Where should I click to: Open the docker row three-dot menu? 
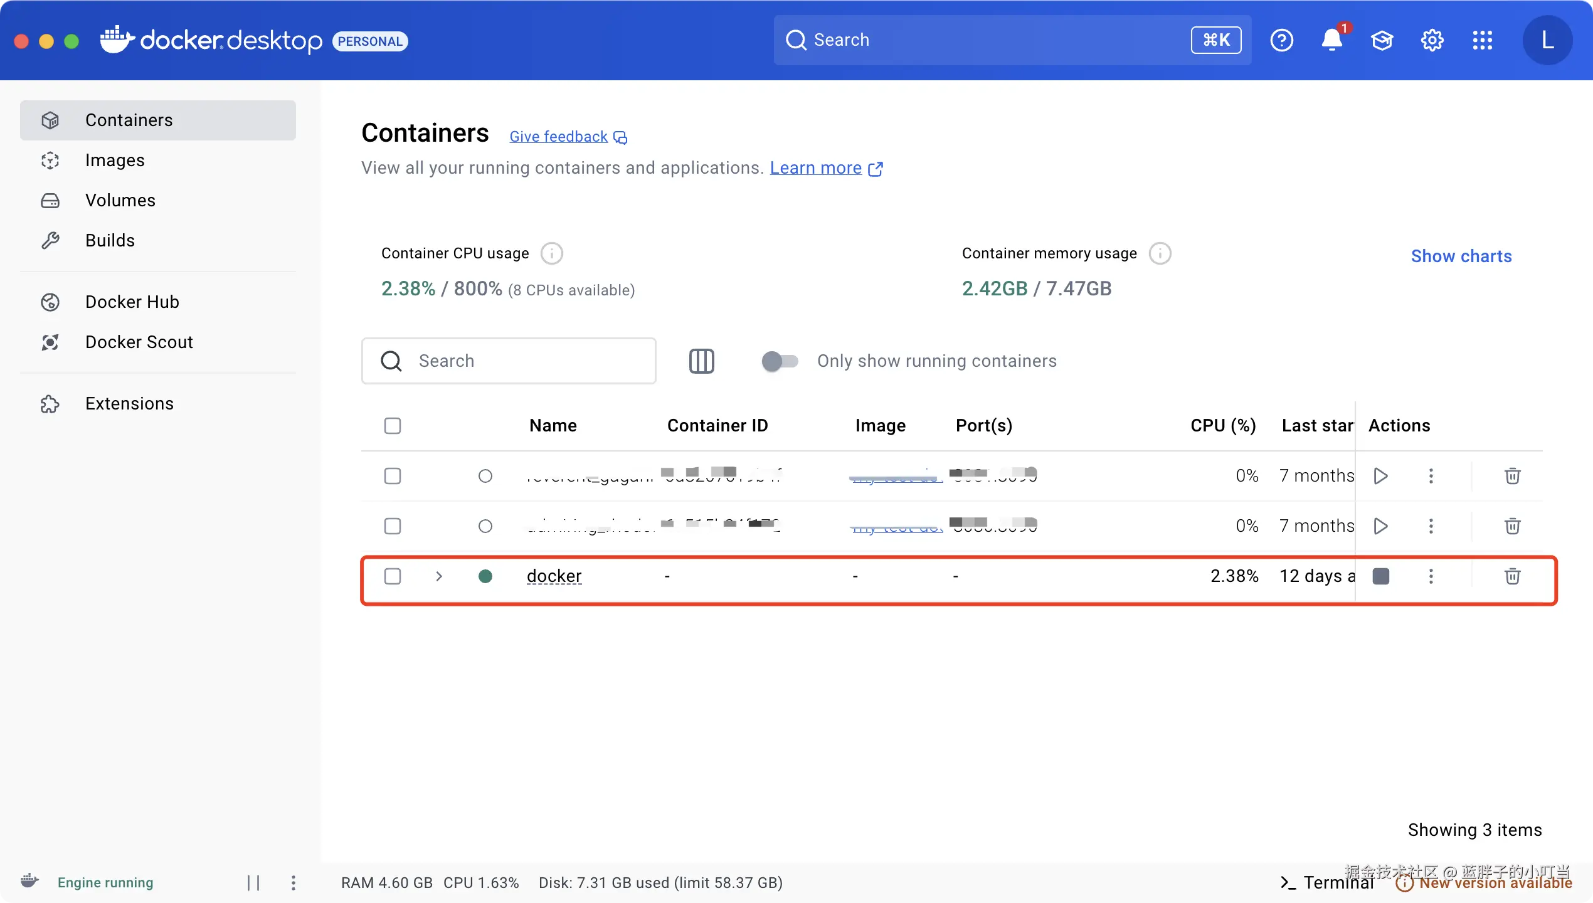[1431, 576]
